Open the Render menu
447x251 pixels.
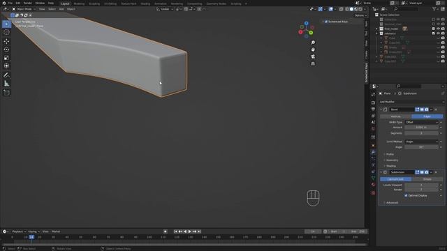coord(28,3)
